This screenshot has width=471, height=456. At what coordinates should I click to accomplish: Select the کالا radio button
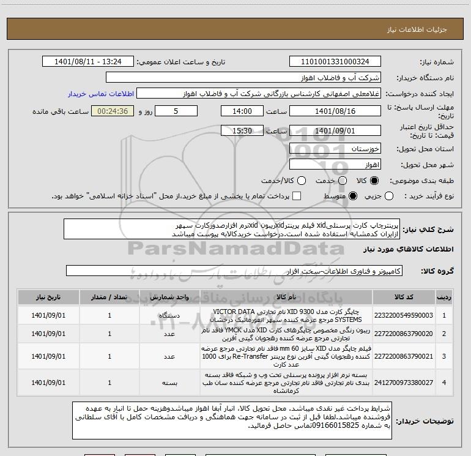click(x=374, y=181)
